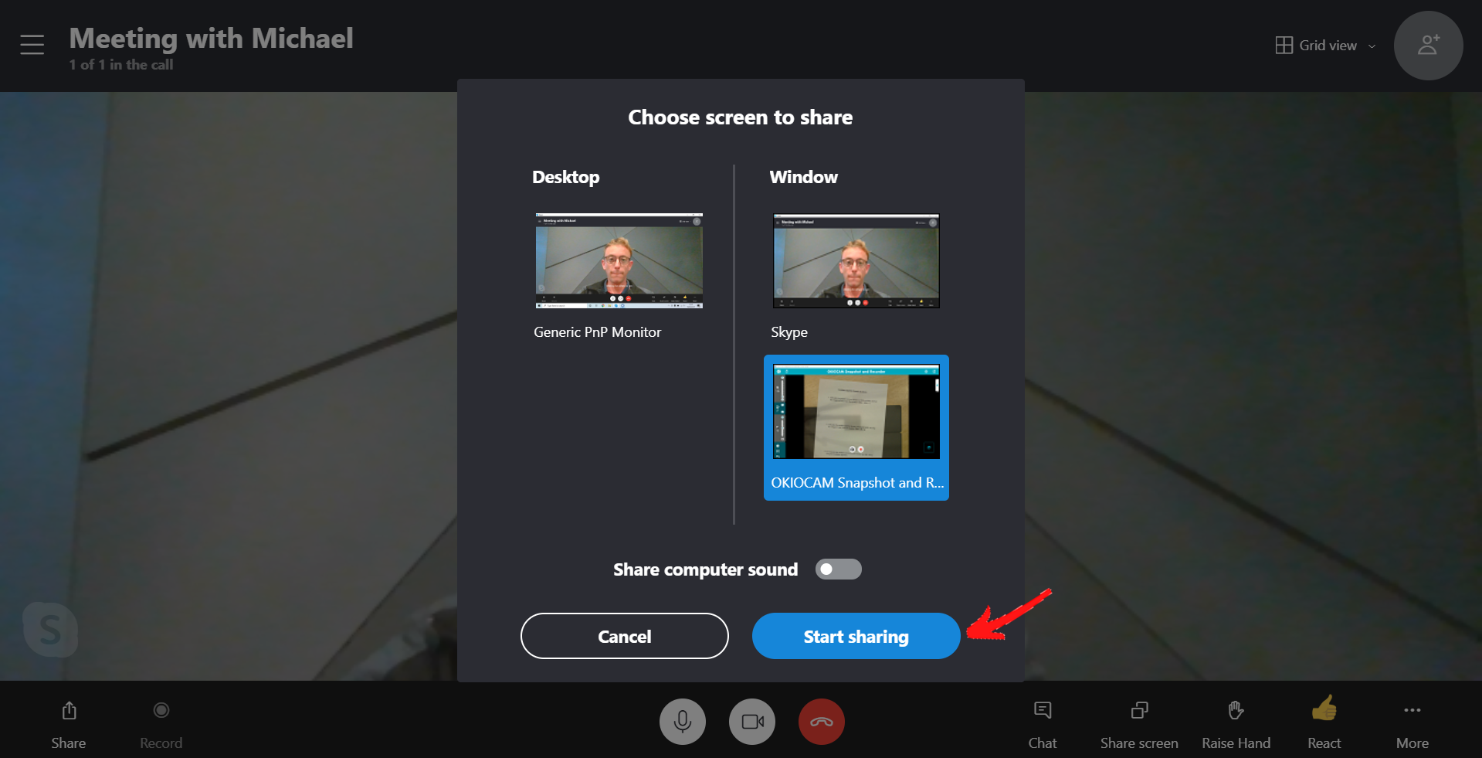Cancel the screen sharing dialog
This screenshot has height=758, width=1482.
624,636
